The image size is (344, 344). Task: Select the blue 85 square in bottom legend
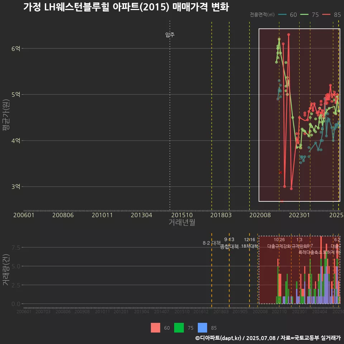click(202, 328)
